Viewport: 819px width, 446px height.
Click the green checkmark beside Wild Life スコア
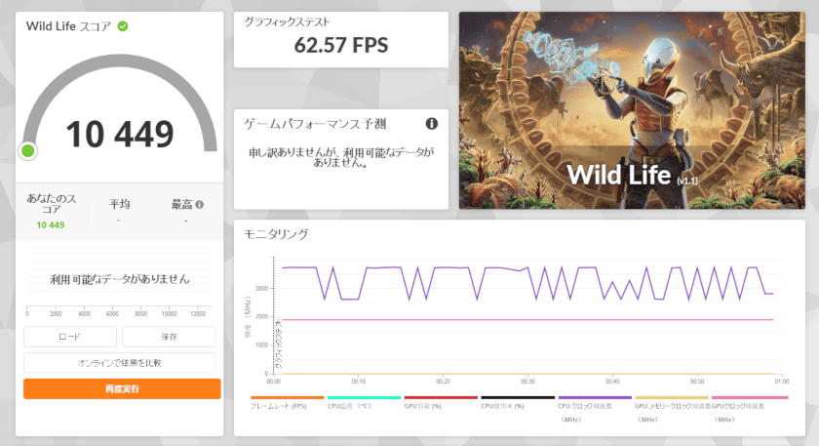[x=123, y=25]
